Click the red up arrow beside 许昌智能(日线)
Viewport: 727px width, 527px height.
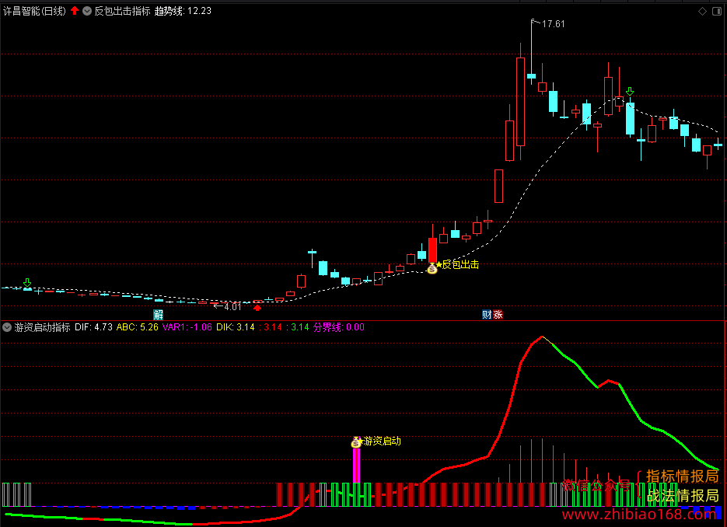pos(75,11)
